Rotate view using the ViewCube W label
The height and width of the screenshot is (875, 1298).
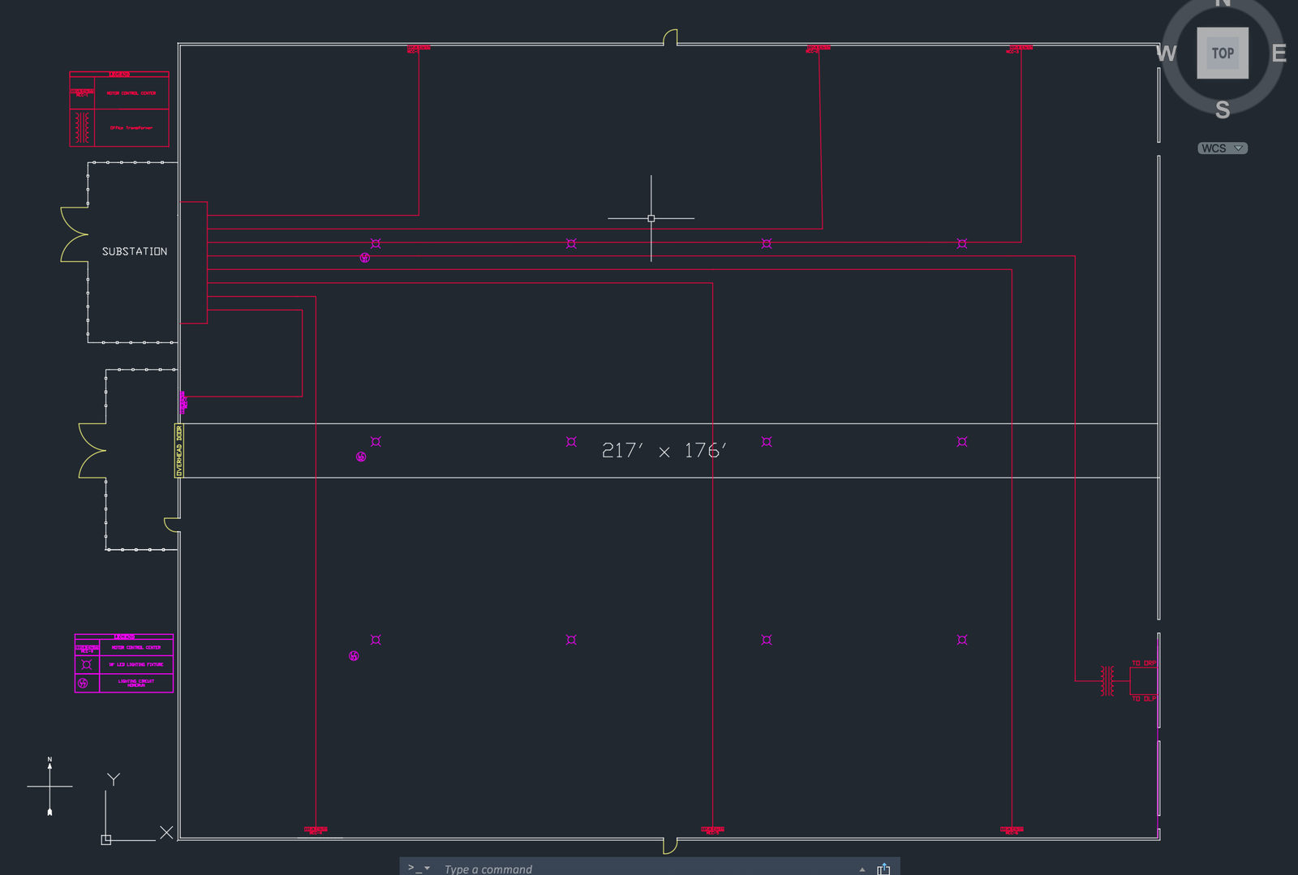pos(1166,54)
